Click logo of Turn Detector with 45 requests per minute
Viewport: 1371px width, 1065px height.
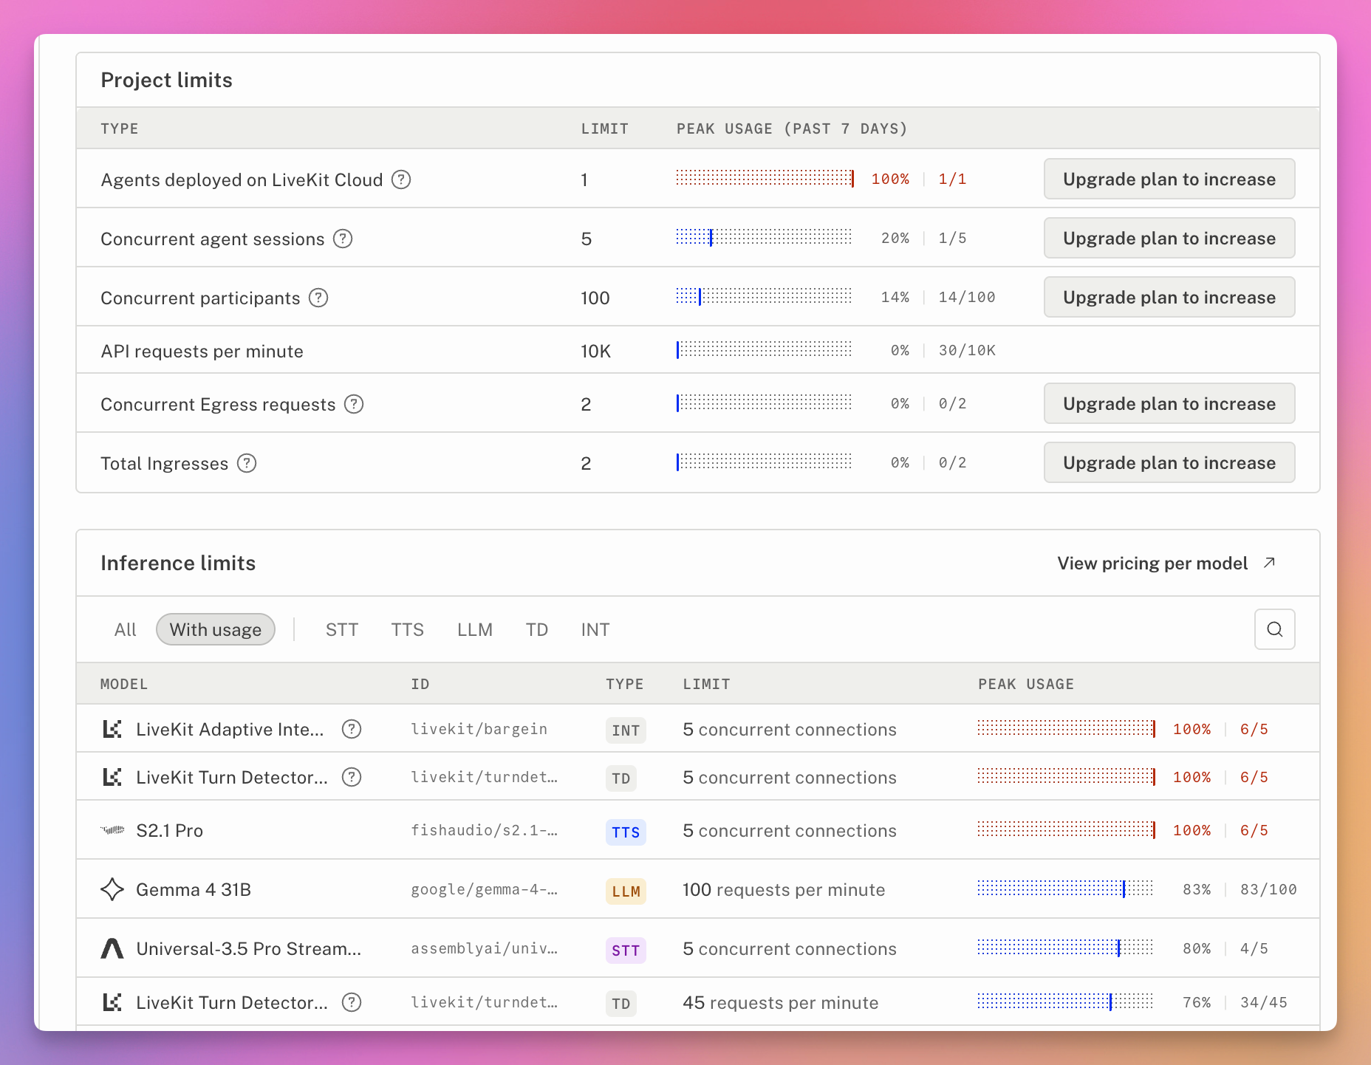coord(112,1002)
